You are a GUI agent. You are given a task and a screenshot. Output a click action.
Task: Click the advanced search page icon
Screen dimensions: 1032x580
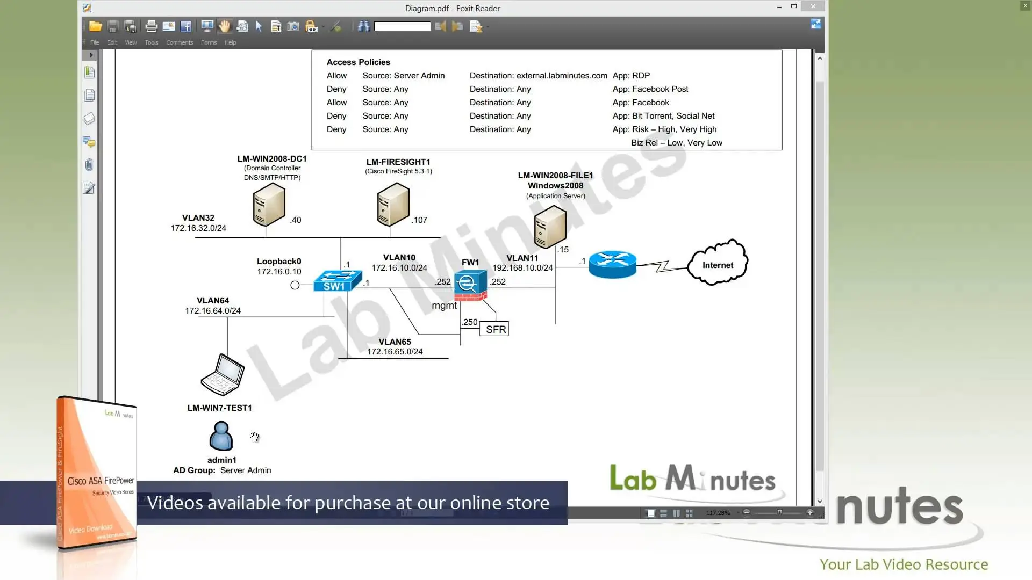[476, 26]
